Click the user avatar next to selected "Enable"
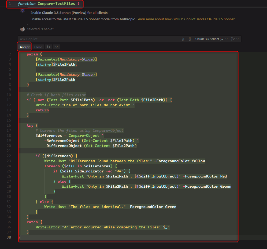The image size is (267, 249). pyautogui.click(x=23, y=29)
